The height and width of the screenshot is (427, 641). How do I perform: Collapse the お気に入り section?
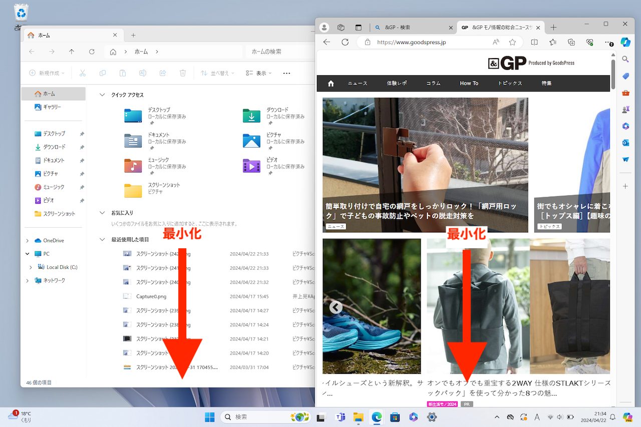pyautogui.click(x=102, y=213)
